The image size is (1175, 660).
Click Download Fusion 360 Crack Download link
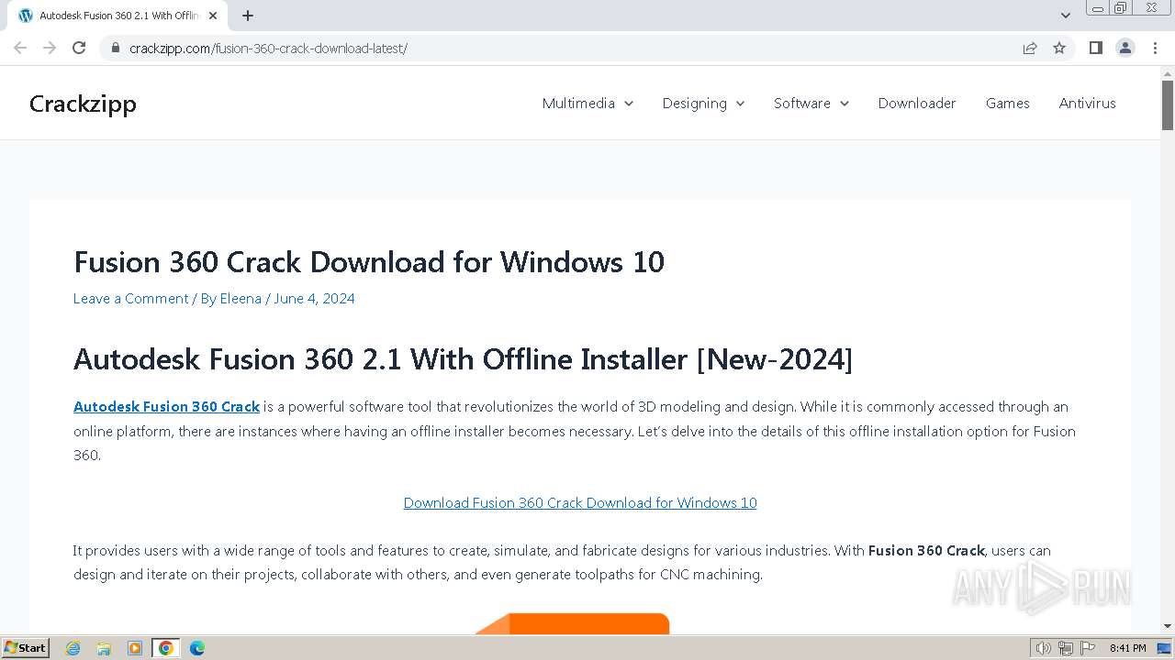tap(580, 503)
